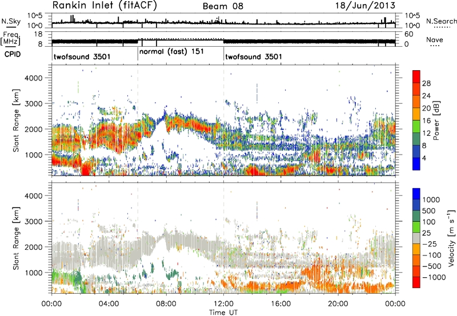Click the '20:00' time axis label
This screenshot has width=457, height=316.
338,304
